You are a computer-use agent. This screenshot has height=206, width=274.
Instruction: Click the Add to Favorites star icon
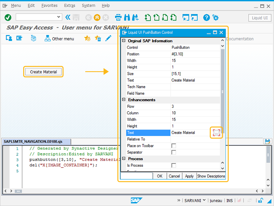pyautogui.click(x=87, y=38)
